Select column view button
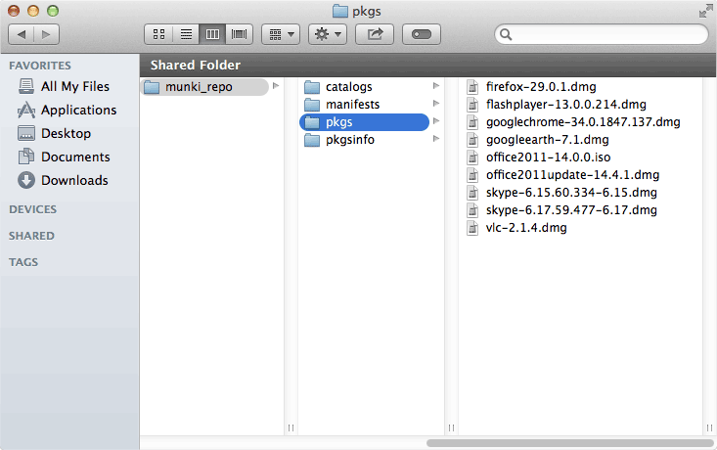This screenshot has width=717, height=450. 211,34
